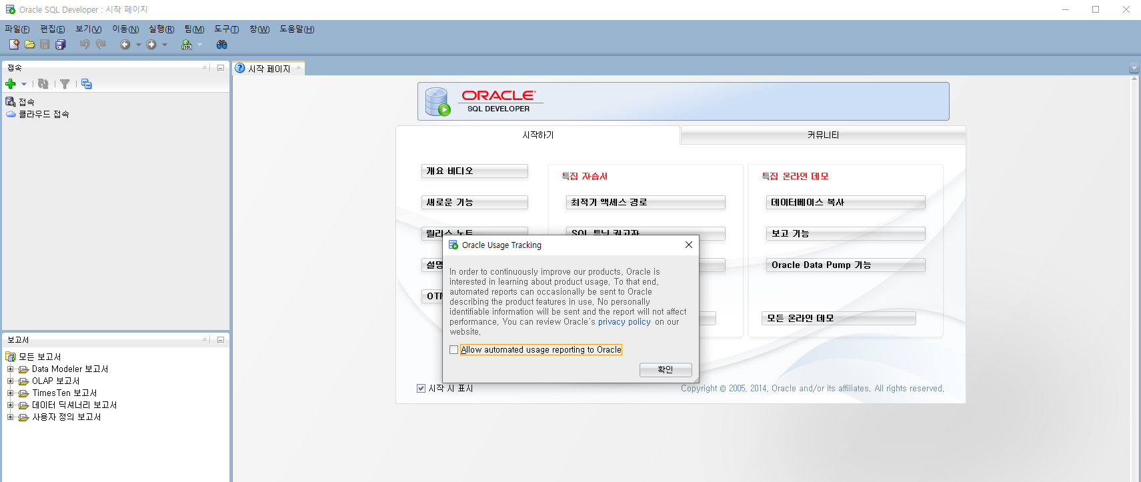Open the 보기(V) menu
Image resolution: width=1141 pixels, height=482 pixels.
(x=89, y=29)
